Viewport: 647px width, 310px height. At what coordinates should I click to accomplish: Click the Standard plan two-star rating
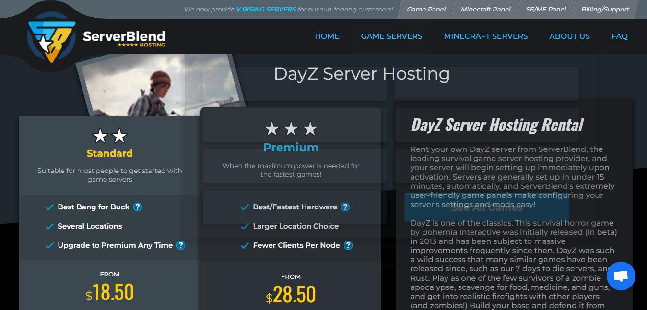(x=109, y=136)
